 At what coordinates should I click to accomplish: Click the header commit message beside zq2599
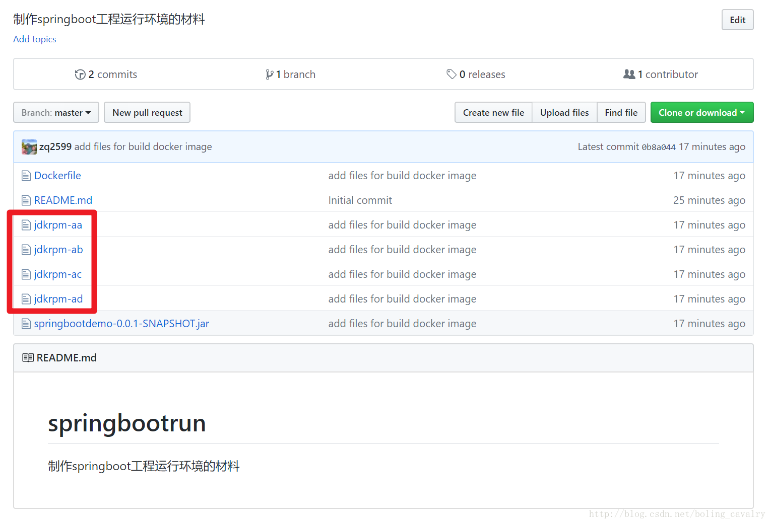pos(143,147)
